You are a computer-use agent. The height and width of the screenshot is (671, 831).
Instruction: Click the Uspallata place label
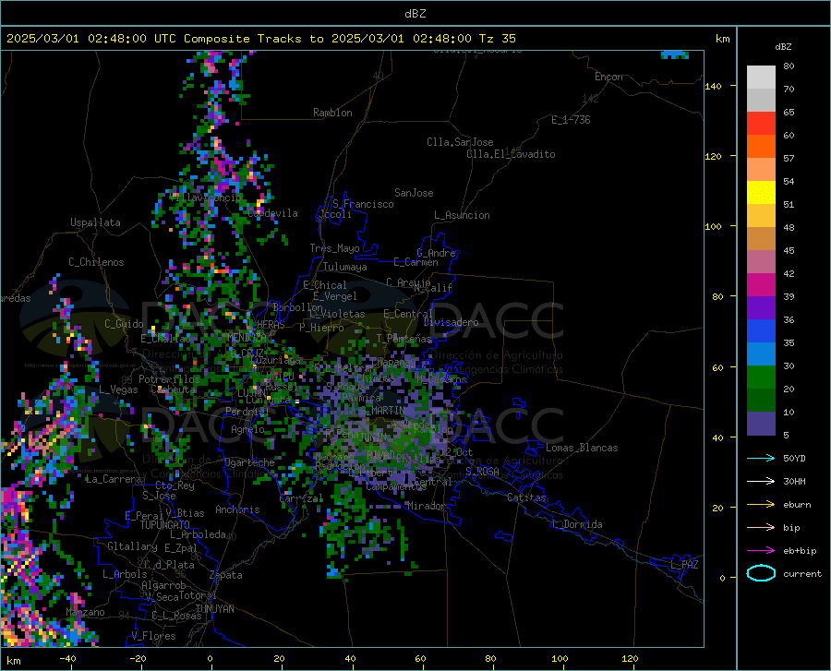95,222
